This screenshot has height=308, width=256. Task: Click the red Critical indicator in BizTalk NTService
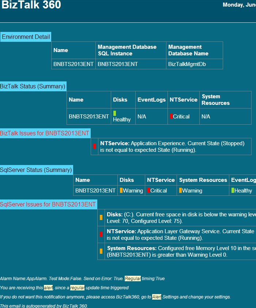[x=171, y=116]
